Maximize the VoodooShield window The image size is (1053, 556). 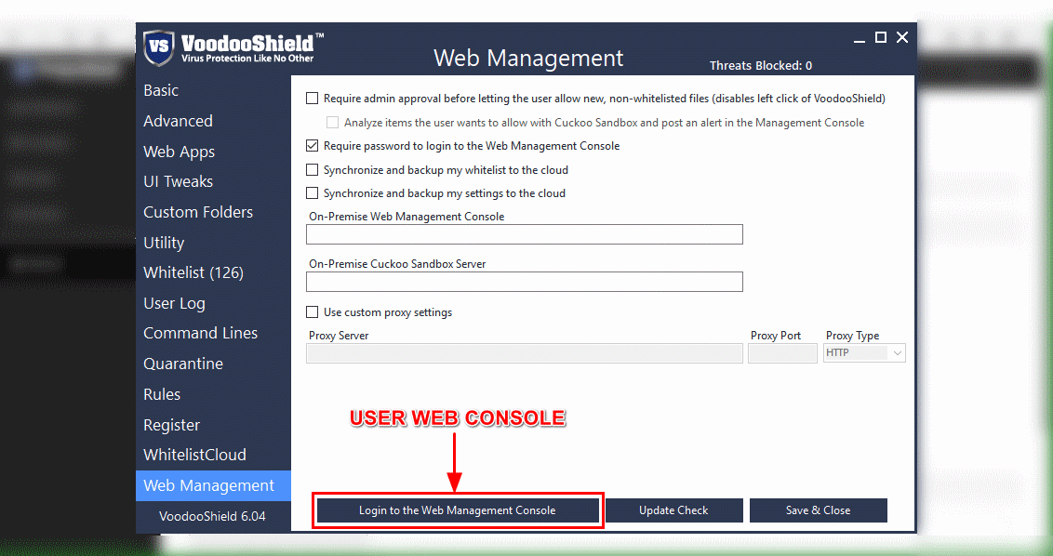coord(880,37)
